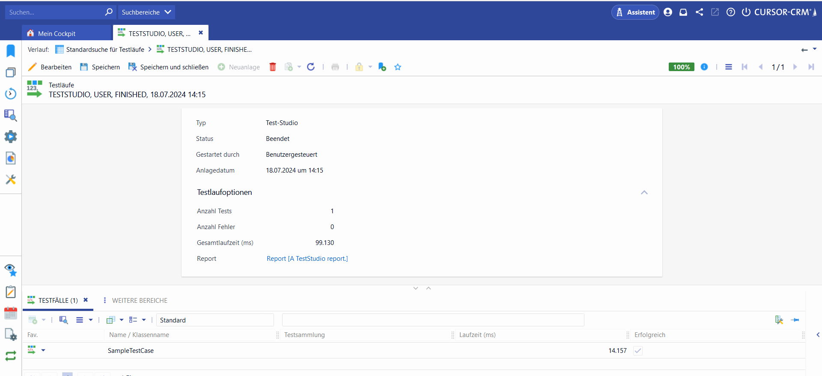Click the star favorite icon in toolbar
This screenshot has width=822, height=376.
tap(398, 67)
